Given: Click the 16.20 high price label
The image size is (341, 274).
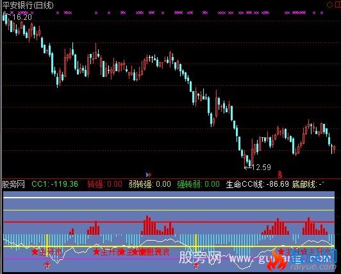Looking at the screenshot, I should 22,17.
